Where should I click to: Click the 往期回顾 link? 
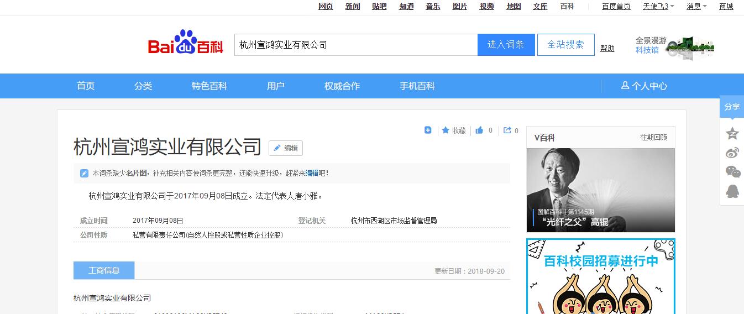pos(654,138)
